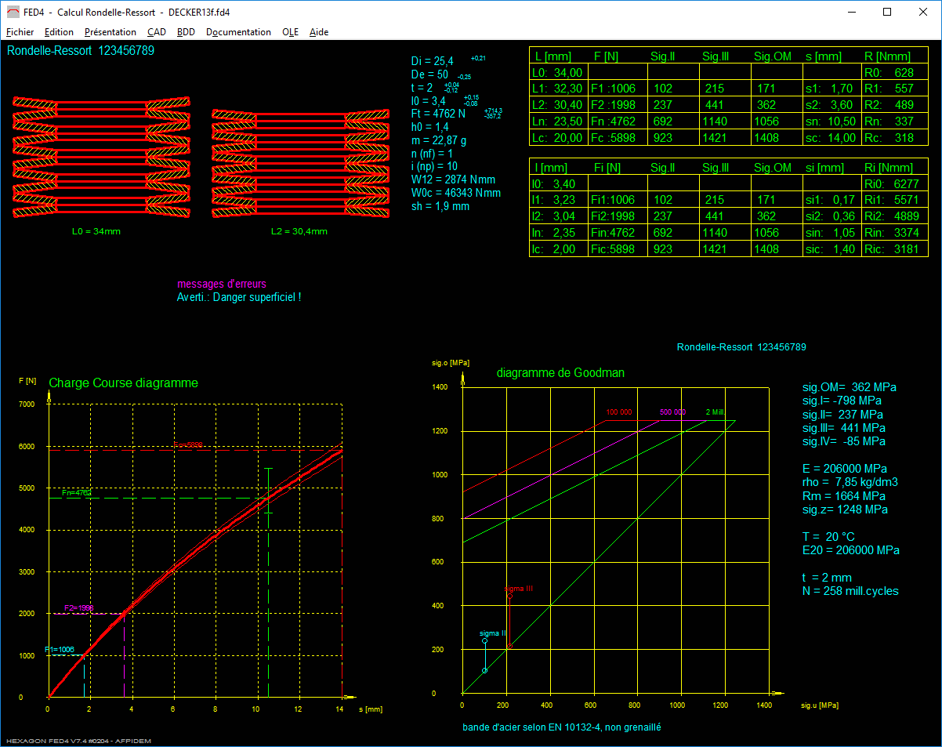Image resolution: width=942 pixels, height=747 pixels.
Task: Click the compressed spring stack drawing L2 = 30,4mm
Action: tap(300, 163)
